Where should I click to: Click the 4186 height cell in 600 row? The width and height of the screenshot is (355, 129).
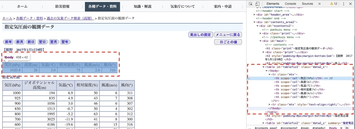click(x=39, y=125)
